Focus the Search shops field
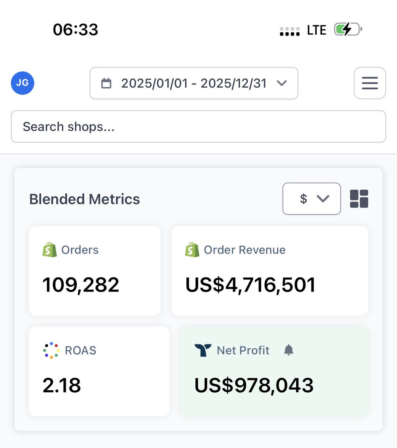397x448 pixels. tap(198, 127)
